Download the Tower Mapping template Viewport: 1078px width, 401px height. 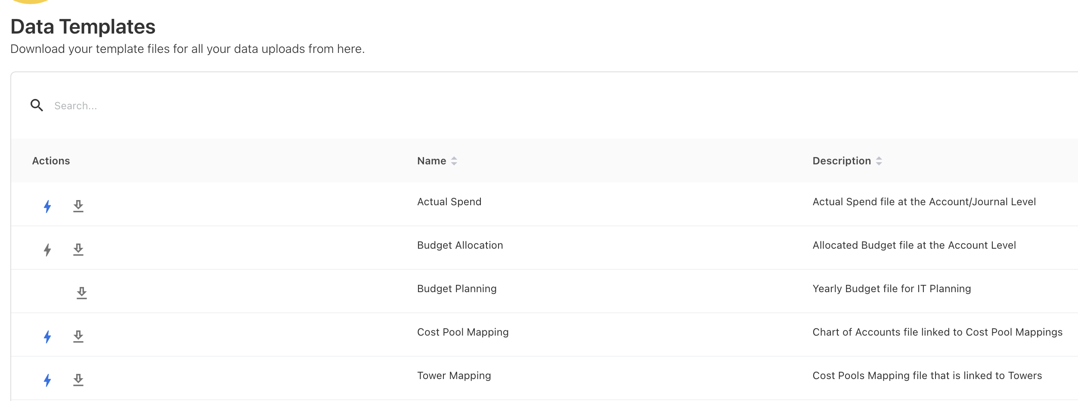click(x=78, y=380)
